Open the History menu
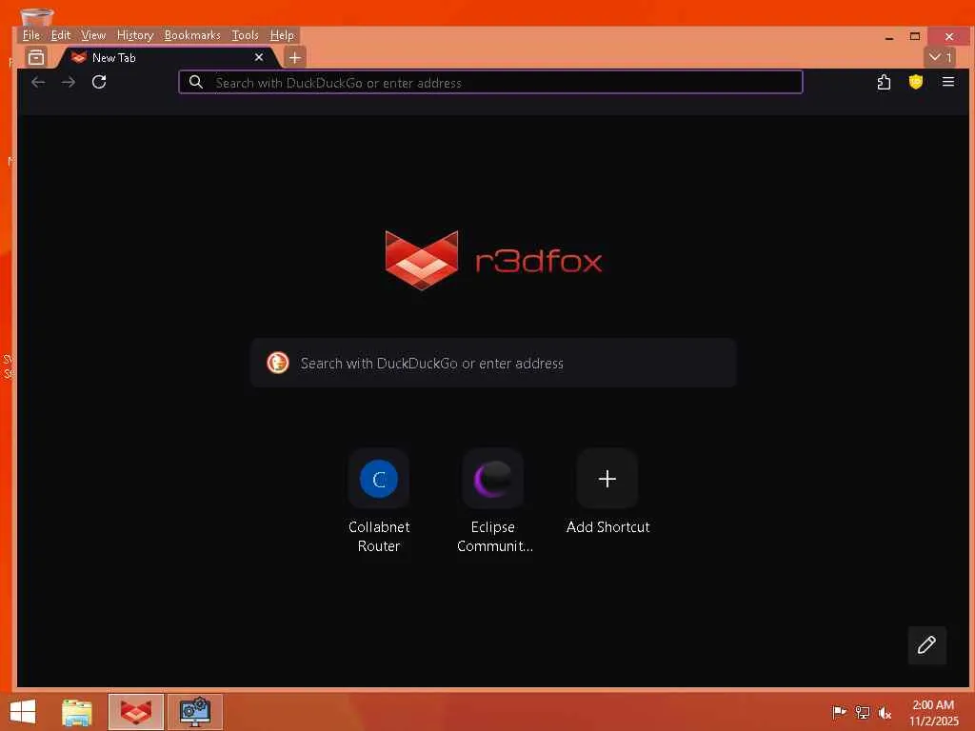This screenshot has width=975, height=731. click(x=135, y=35)
